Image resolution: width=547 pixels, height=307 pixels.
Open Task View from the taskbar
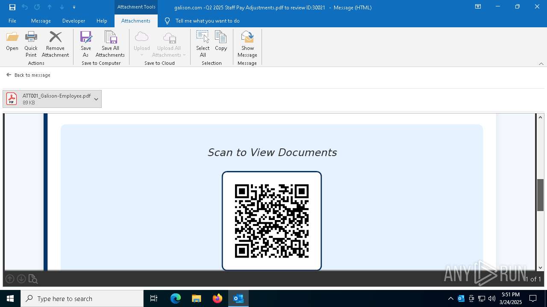pyautogui.click(x=154, y=298)
